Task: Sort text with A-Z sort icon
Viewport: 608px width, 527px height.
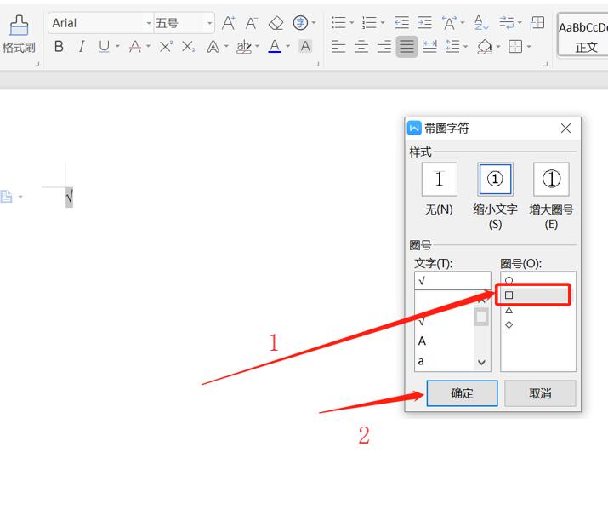Action: [481, 23]
